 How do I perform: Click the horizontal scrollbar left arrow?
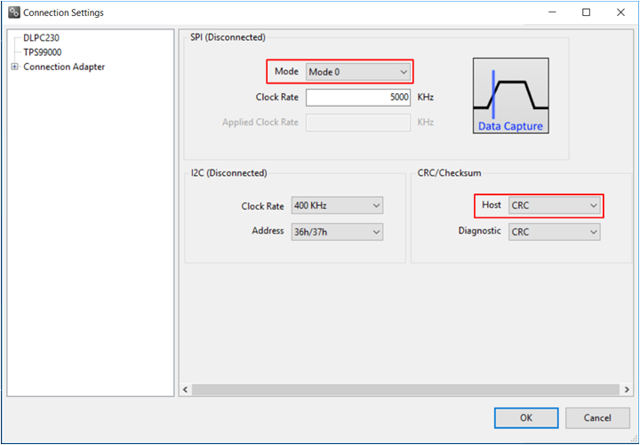tap(186, 389)
